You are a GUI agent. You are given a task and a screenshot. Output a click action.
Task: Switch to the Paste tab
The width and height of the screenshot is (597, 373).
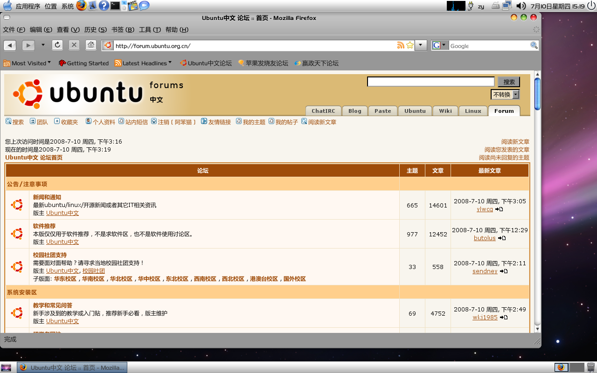point(383,111)
